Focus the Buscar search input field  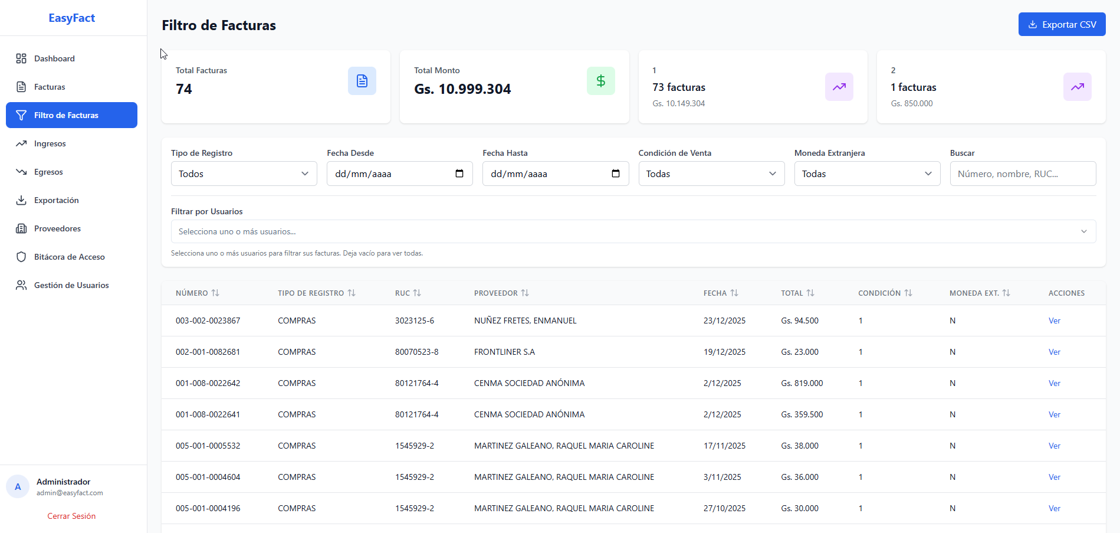[1022, 174]
